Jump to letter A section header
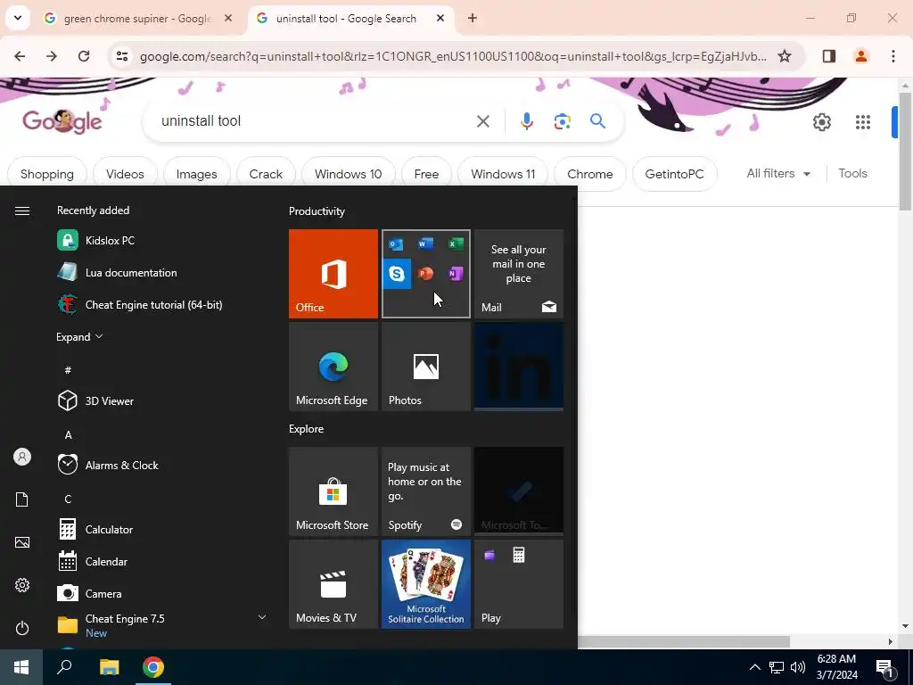This screenshot has width=913, height=685. pyautogui.click(x=68, y=435)
